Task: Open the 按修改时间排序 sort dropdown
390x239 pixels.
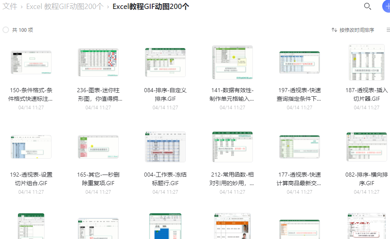Action: click(357, 30)
